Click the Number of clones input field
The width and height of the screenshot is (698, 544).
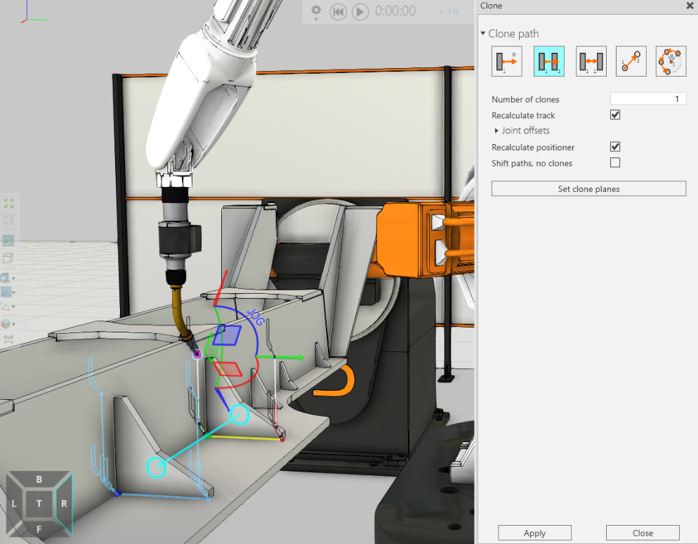pos(648,98)
